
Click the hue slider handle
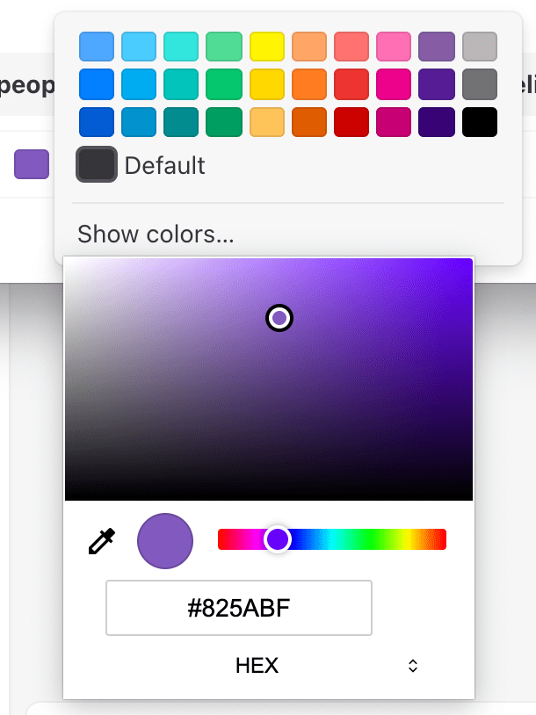coord(278,539)
